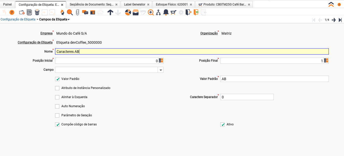Close the Seqüência de Documento tab
Screen dimensions: 344x156
tap(116, 5)
